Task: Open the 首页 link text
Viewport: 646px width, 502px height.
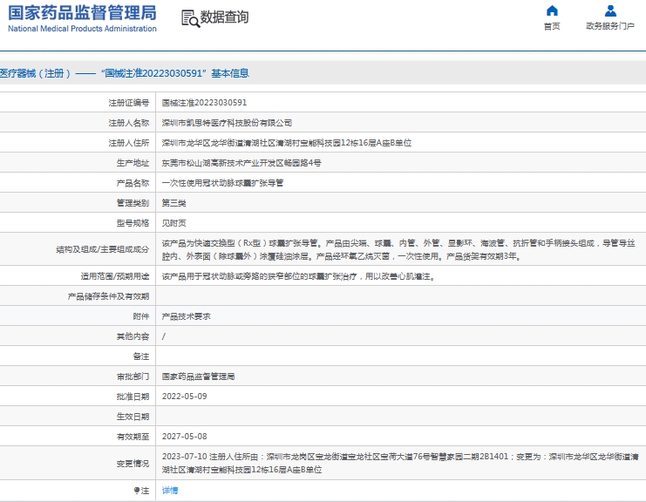Action: (552, 26)
